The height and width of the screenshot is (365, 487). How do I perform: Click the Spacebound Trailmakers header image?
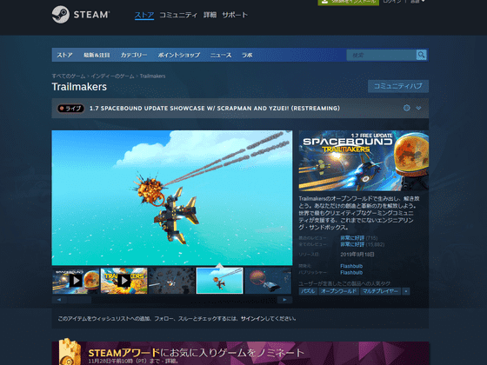click(364, 161)
